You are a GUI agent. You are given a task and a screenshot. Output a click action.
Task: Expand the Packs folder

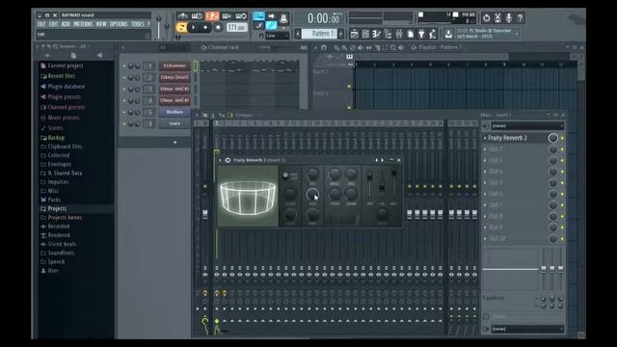[x=54, y=200]
